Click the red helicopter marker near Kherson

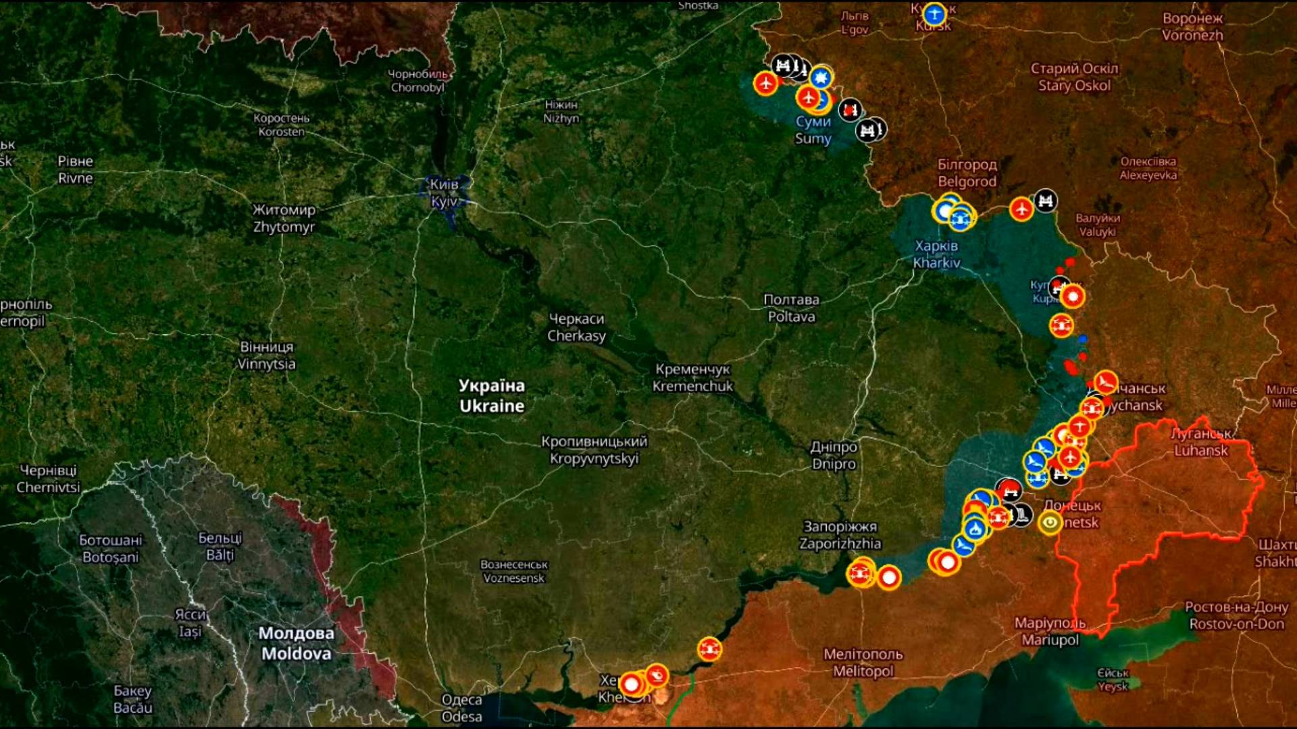tap(657, 675)
